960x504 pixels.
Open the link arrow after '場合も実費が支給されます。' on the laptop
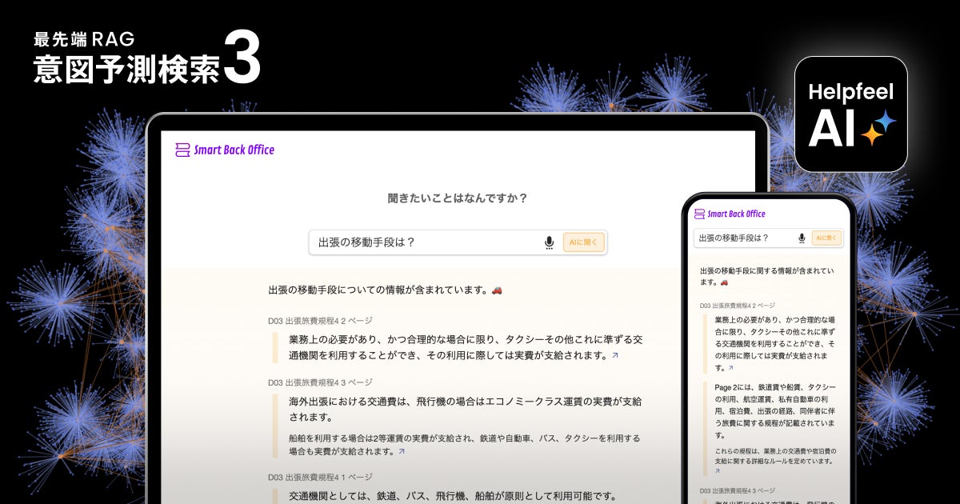402,451
